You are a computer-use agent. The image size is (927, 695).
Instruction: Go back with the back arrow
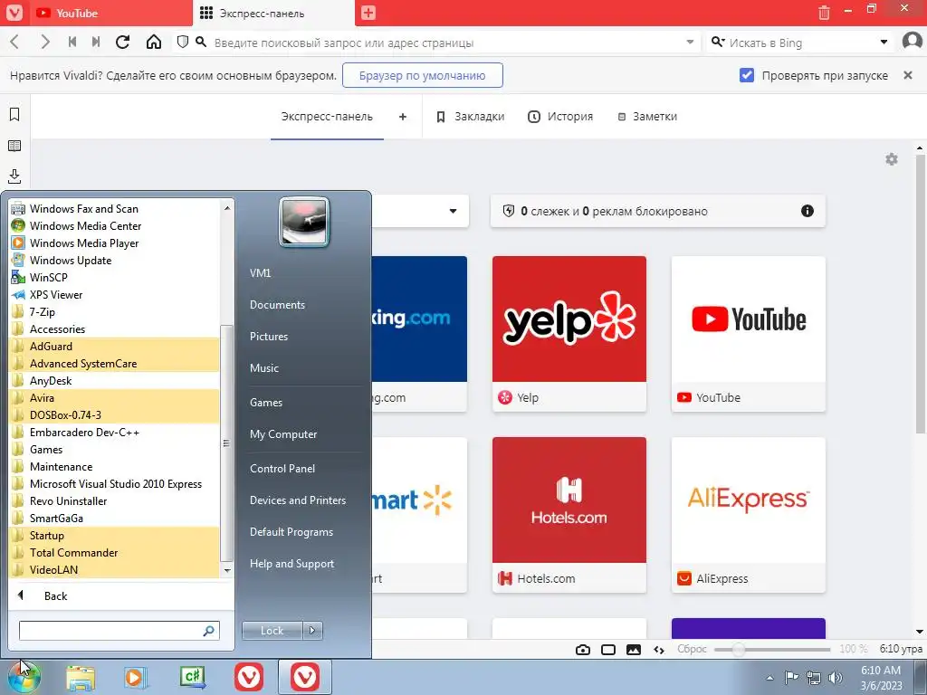(x=14, y=42)
